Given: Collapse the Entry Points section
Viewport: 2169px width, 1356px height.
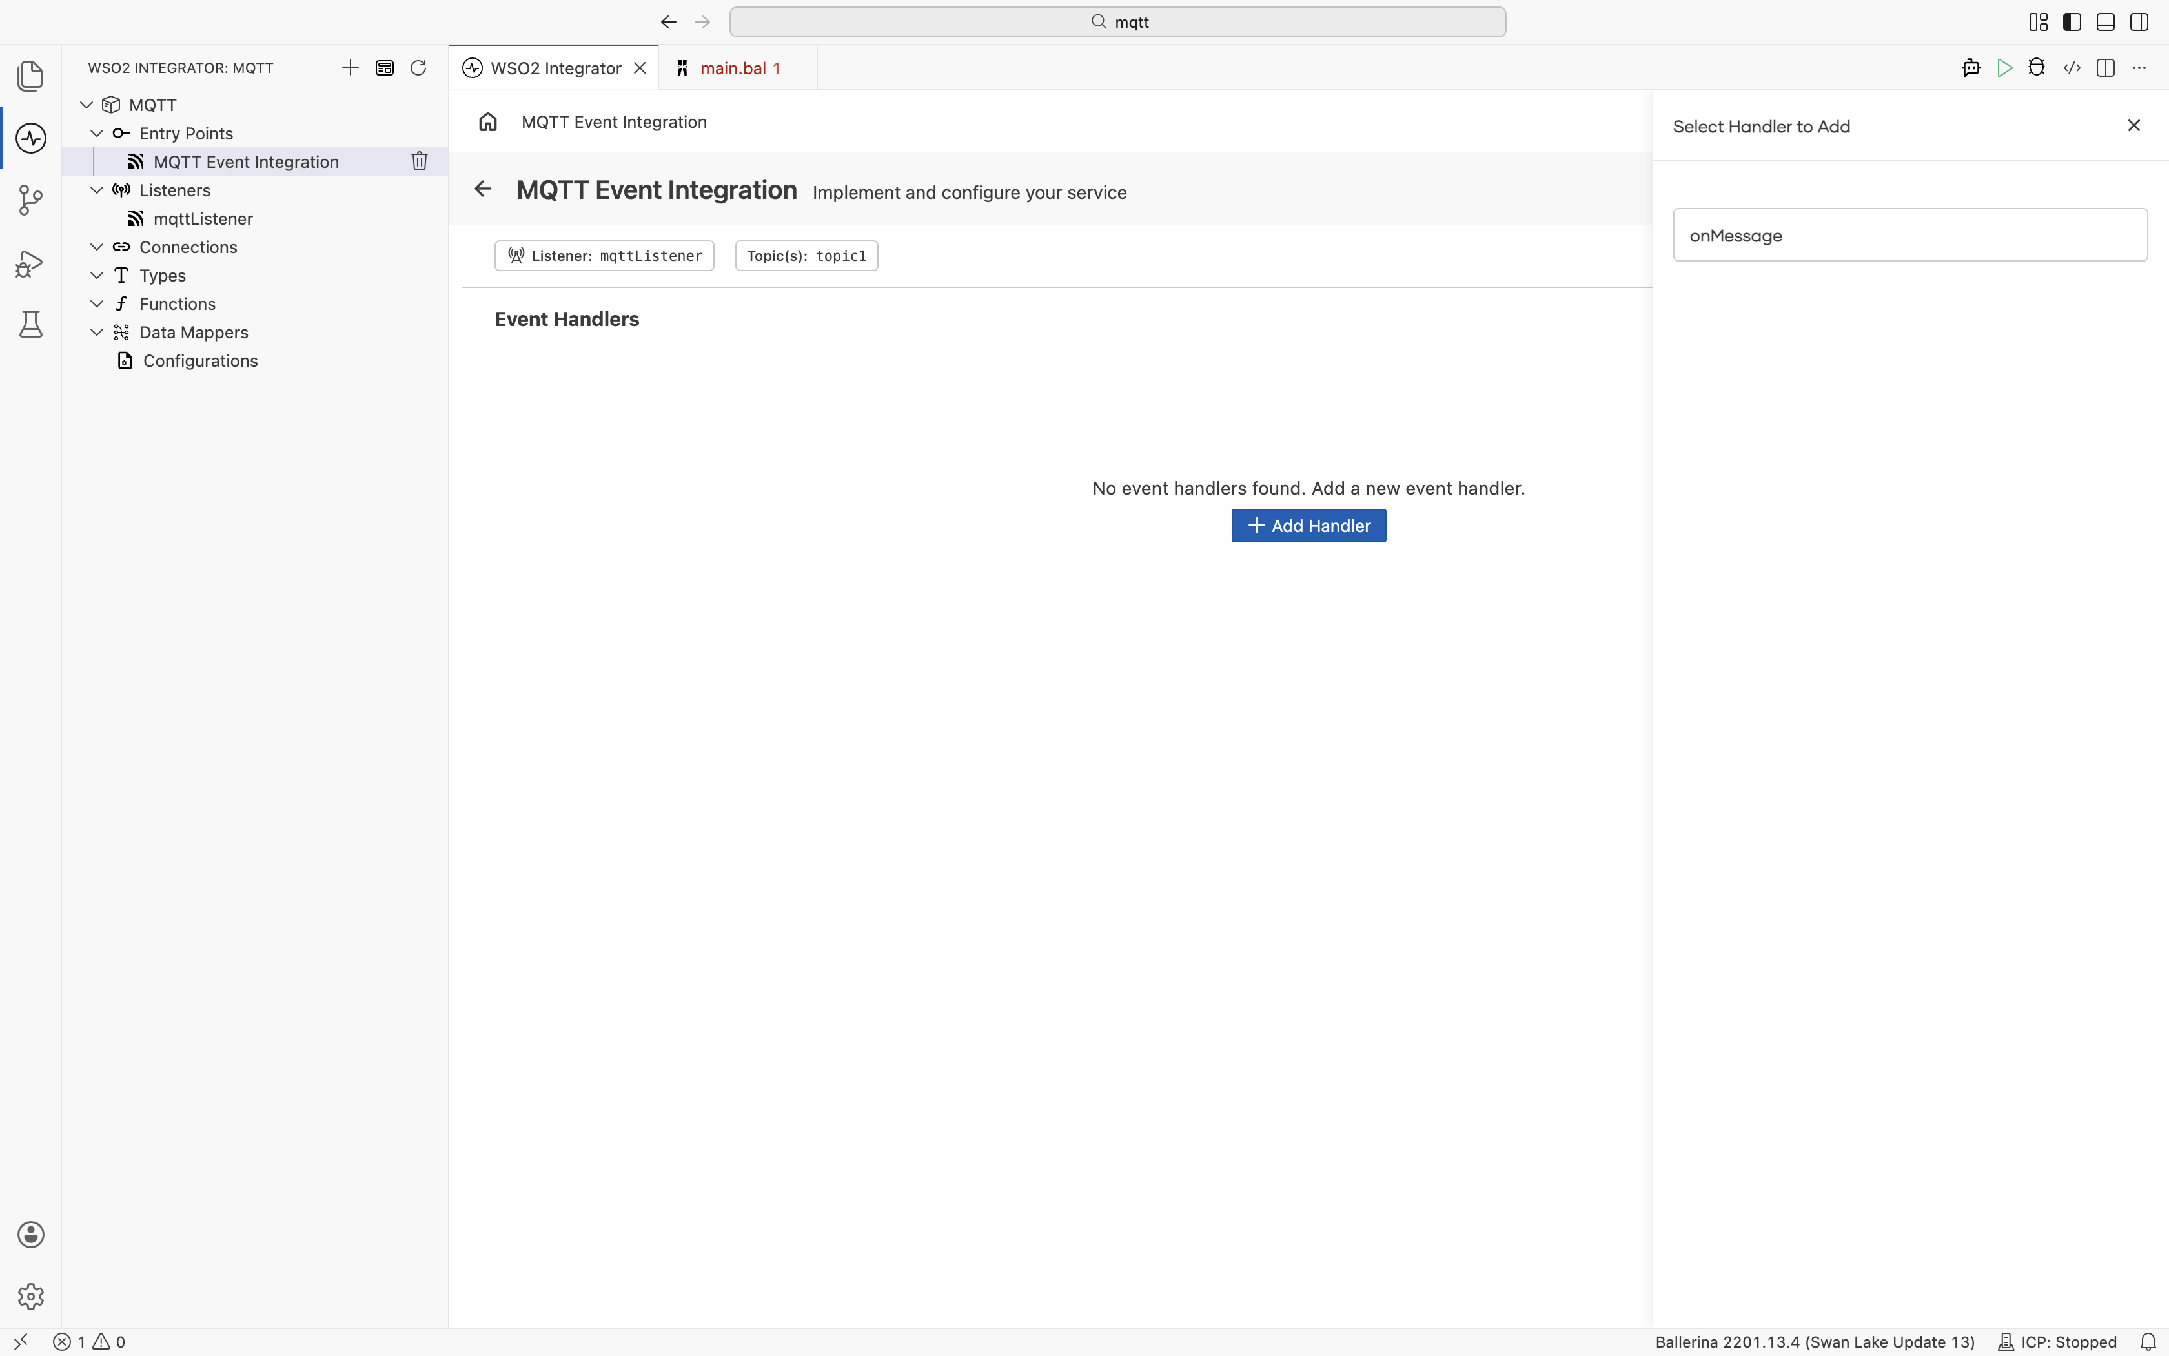Looking at the screenshot, I should coord(97,134).
